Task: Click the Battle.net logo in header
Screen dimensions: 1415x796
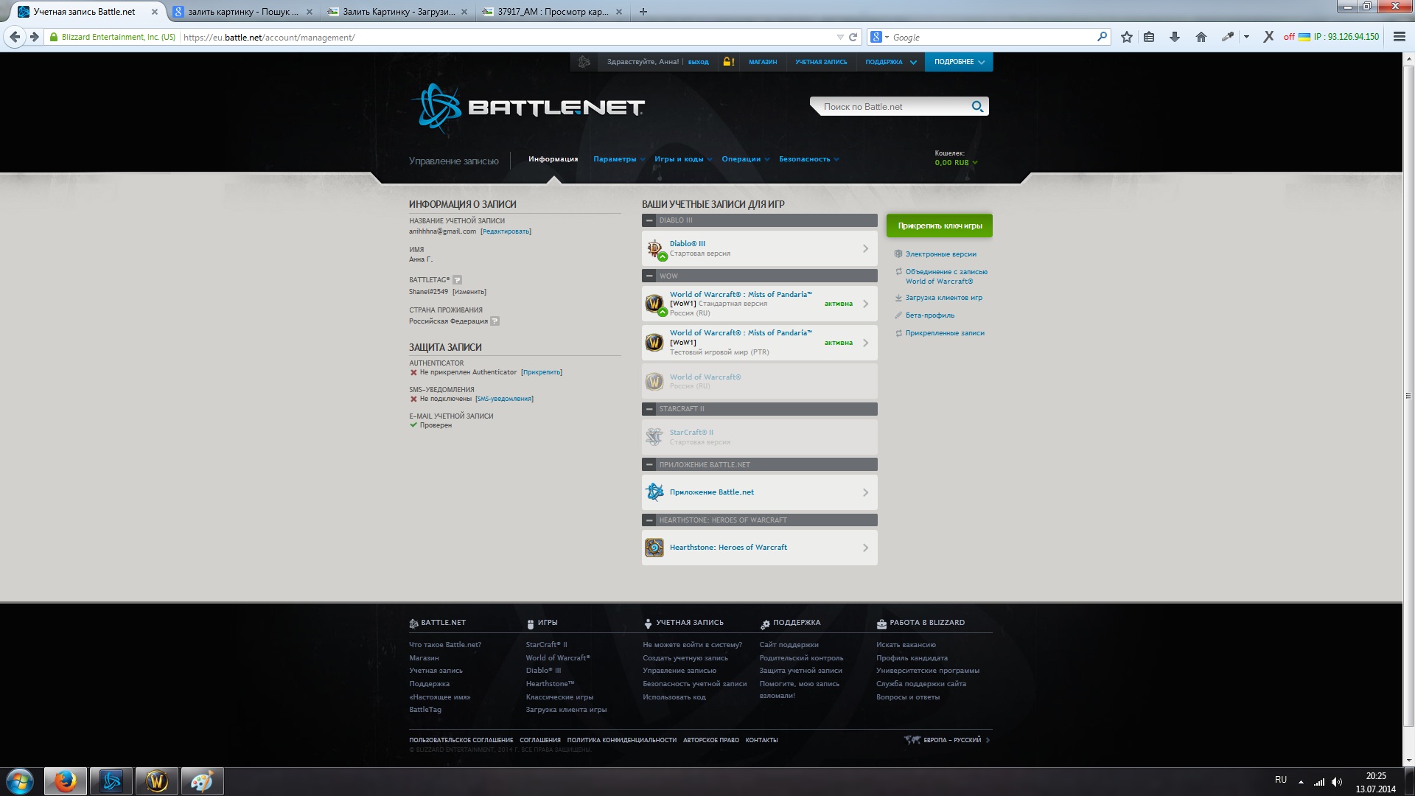Action: pyautogui.click(x=528, y=108)
